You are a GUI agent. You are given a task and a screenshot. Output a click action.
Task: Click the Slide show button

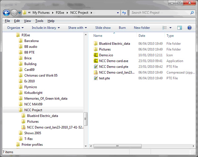click(x=103, y=28)
